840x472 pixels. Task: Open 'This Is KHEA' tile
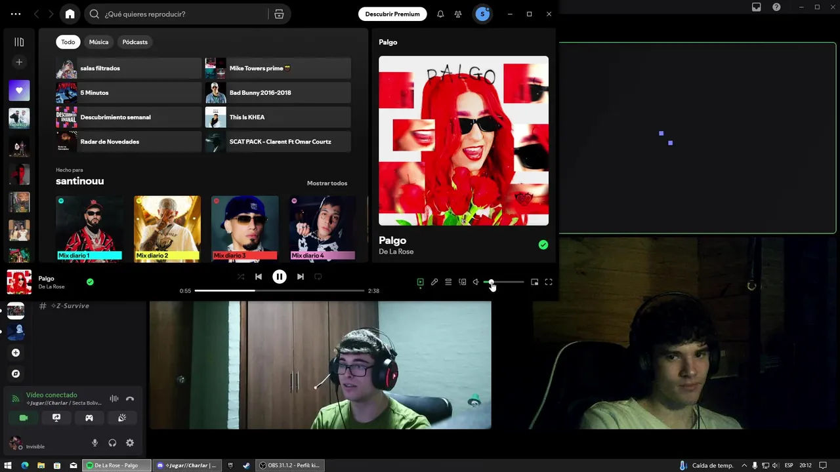pos(278,117)
